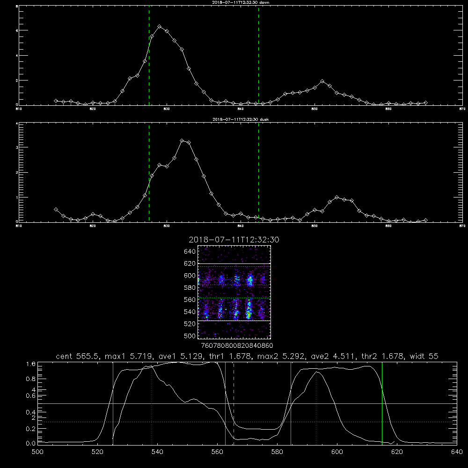Click the 'thr2 1.678' value
This screenshot has width=468, height=468.
383,356
